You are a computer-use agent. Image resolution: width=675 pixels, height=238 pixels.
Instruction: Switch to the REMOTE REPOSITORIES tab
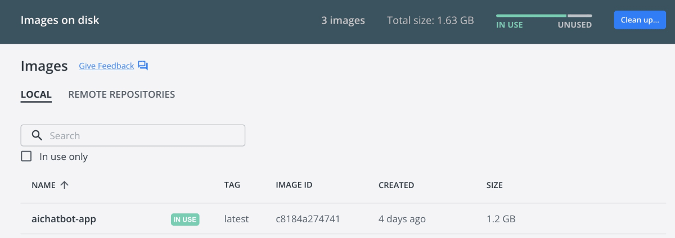pyautogui.click(x=121, y=94)
